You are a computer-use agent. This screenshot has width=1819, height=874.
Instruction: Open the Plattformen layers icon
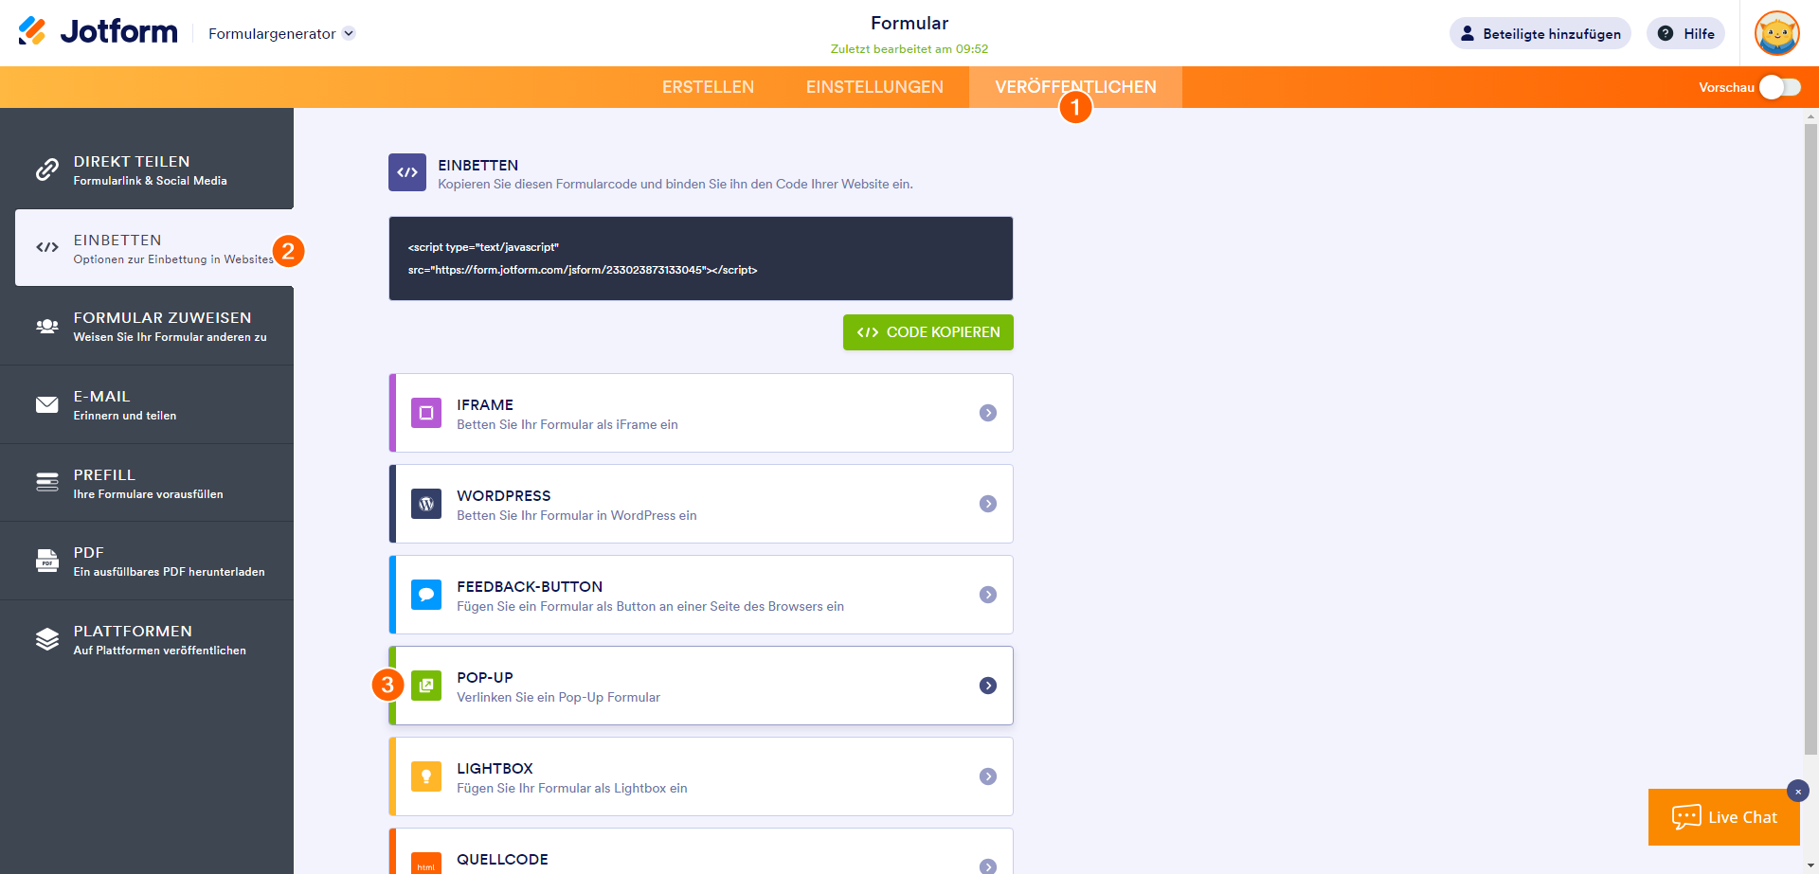pos(47,639)
